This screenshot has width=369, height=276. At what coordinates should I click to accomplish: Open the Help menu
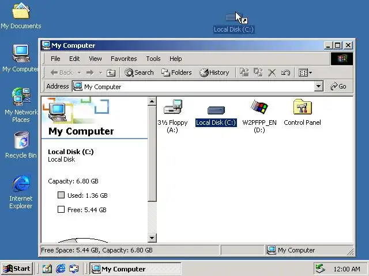(175, 59)
